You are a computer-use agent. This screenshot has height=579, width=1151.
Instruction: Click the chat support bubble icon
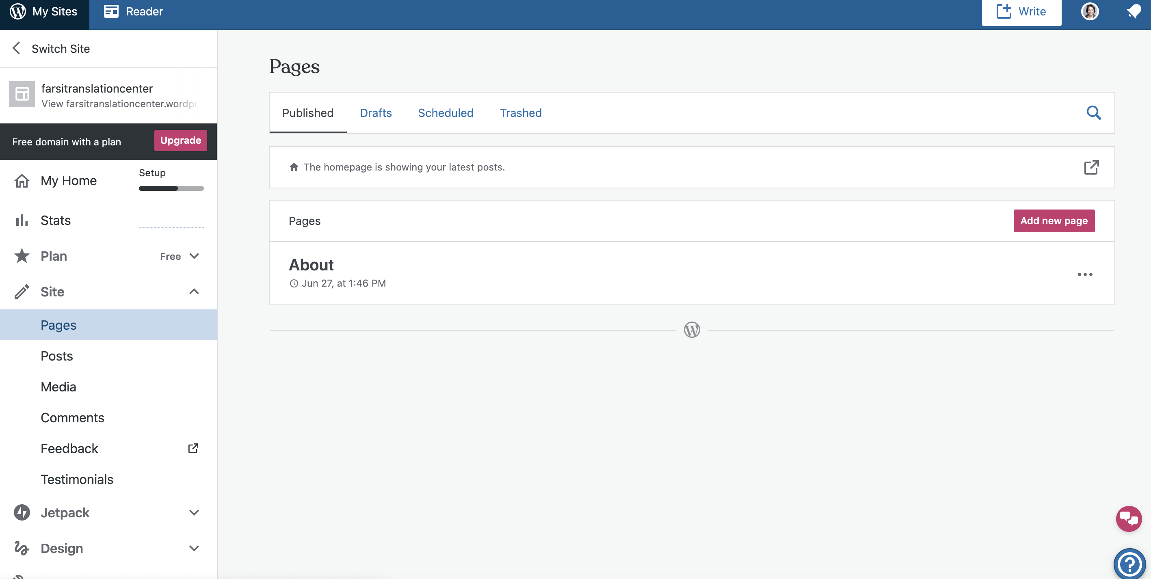point(1129,519)
